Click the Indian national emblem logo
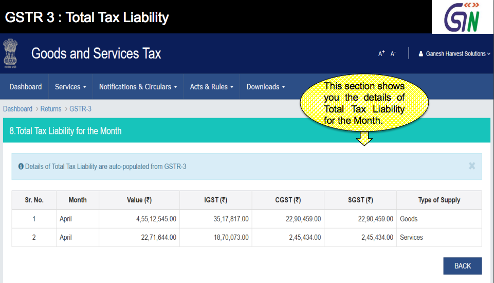The image size is (494, 283). click(10, 53)
